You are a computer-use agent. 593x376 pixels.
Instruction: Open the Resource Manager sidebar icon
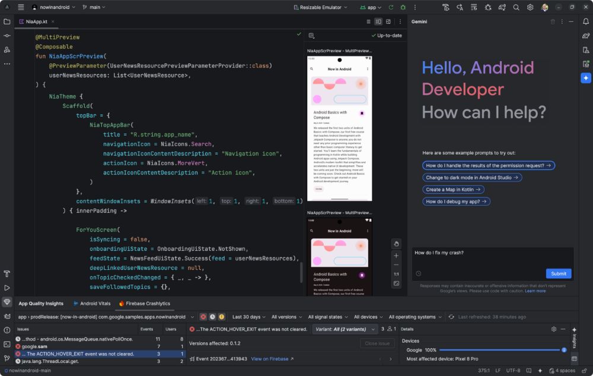(7, 50)
